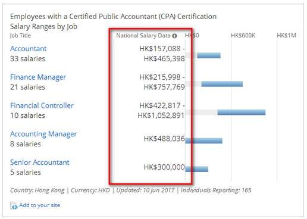Click the National Salary Data info icon
307x219 pixels.
click(174, 36)
